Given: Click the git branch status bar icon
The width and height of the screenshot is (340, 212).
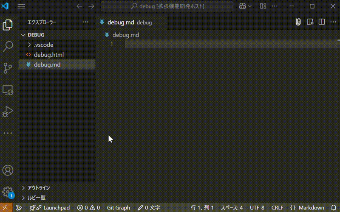Looking at the screenshot, I should pyautogui.click(x=19, y=208).
